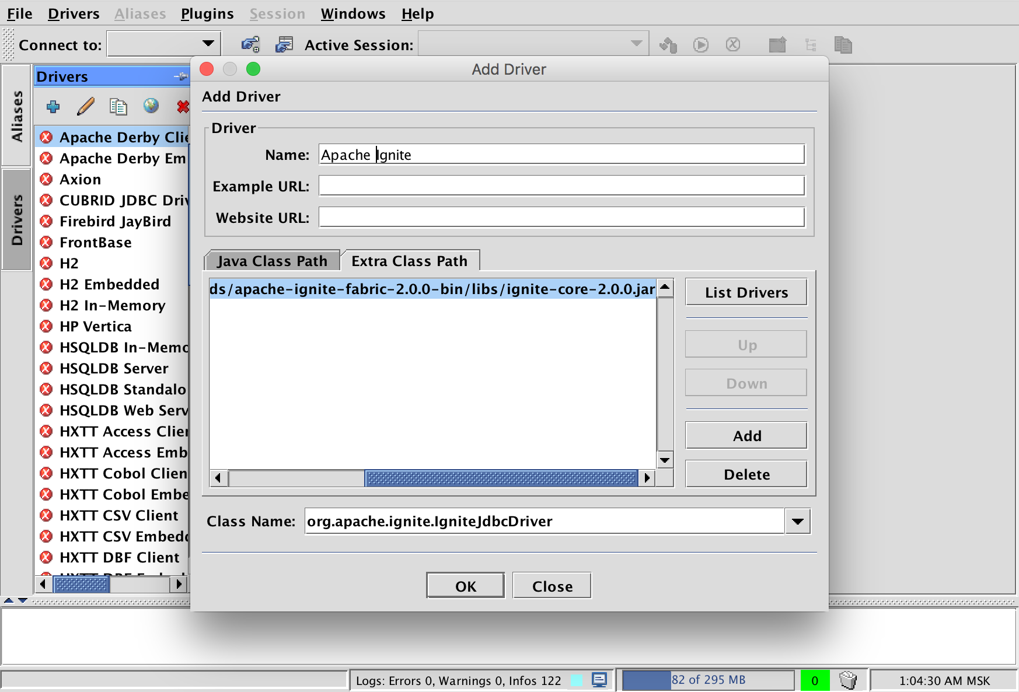Click the Logs errors warnings infos text
This screenshot has height=692, width=1019.
click(x=458, y=680)
